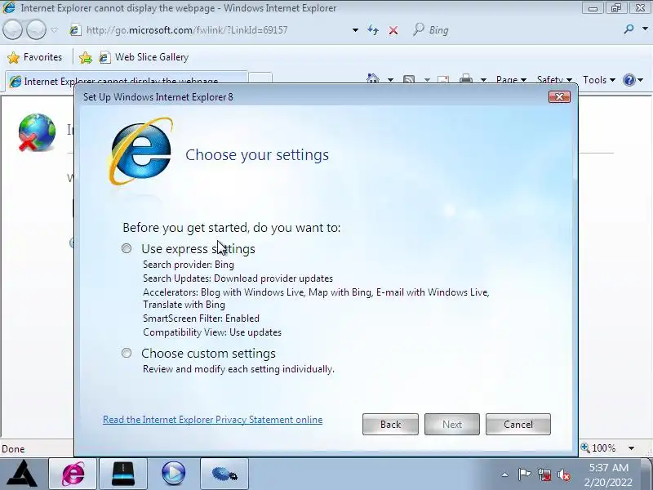This screenshot has width=653, height=490.
Task: Click the Add to Favorites Bar icon
Action: point(86,57)
